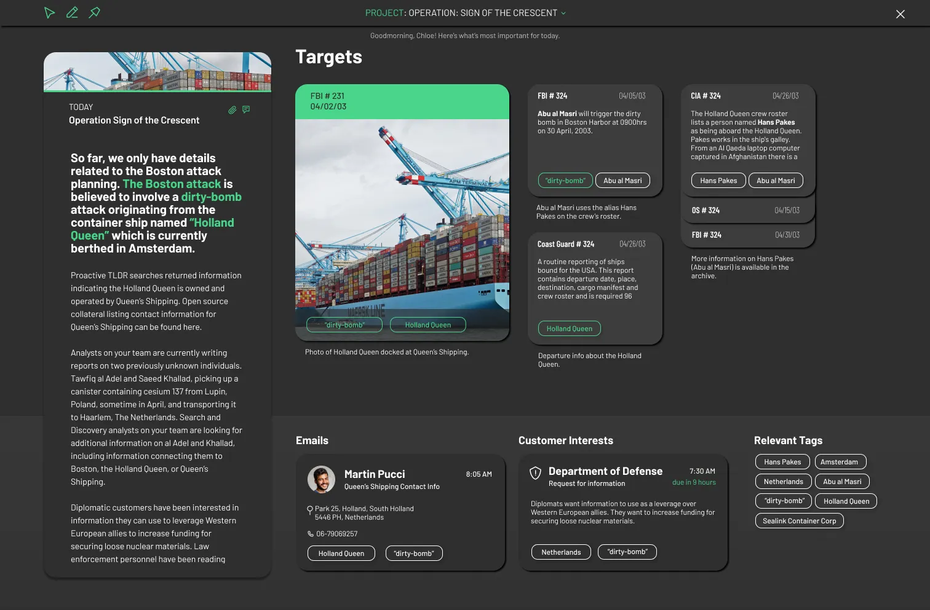The width and height of the screenshot is (930, 610).
Task: Click the phone icon in email card
Action: 311,534
